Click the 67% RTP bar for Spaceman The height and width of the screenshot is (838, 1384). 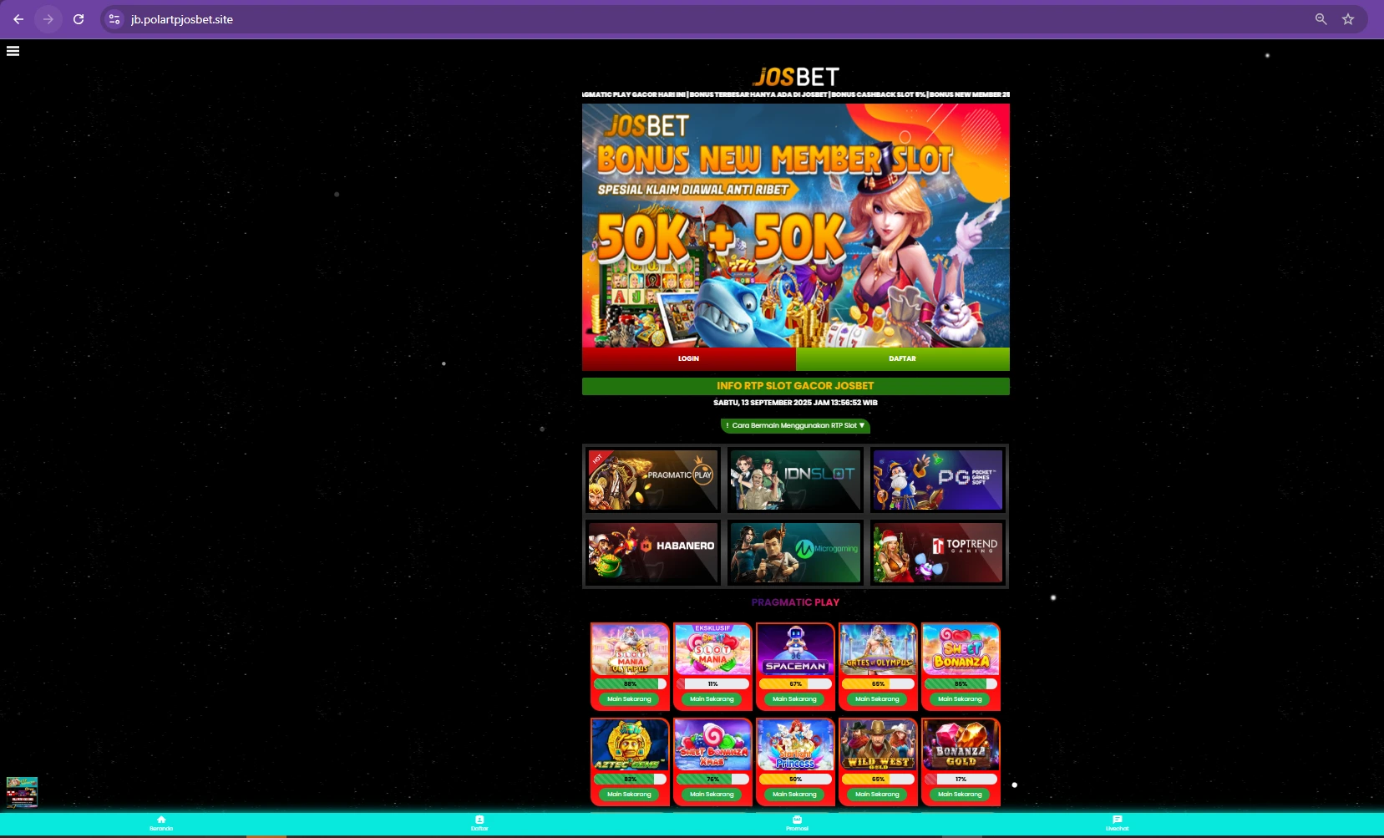click(x=795, y=684)
